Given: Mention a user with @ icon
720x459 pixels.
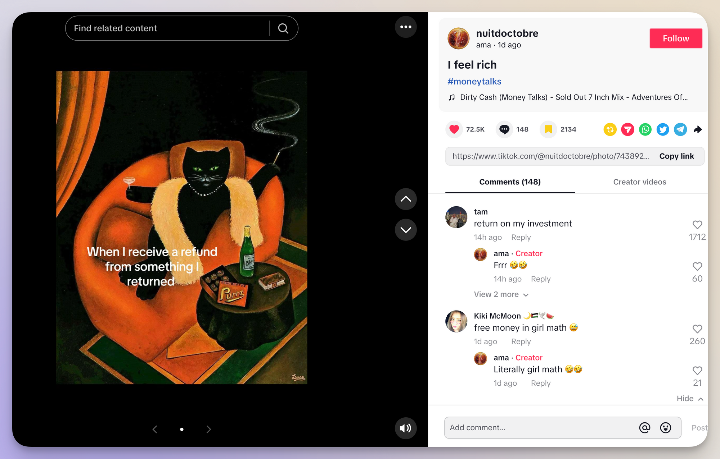Looking at the screenshot, I should point(644,428).
